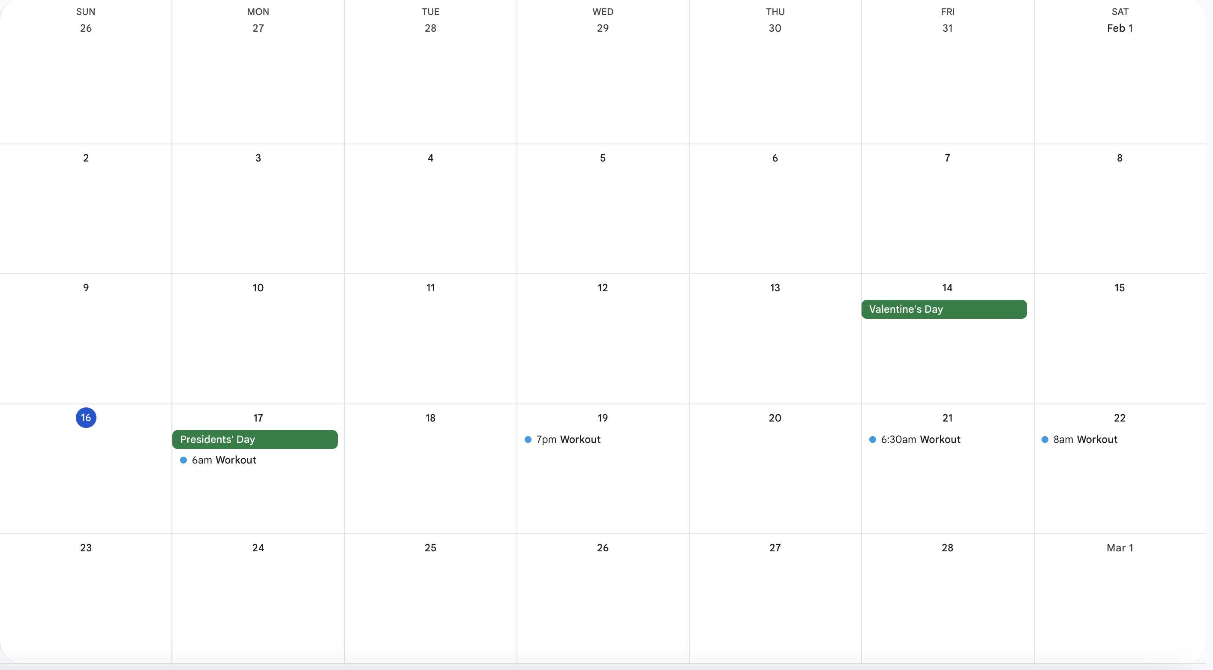The height and width of the screenshot is (670, 1213).
Task: Click date number 10
Action: (x=258, y=287)
